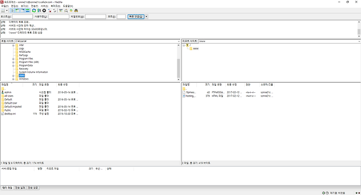Refresh the file and folder lists

click(34, 11)
